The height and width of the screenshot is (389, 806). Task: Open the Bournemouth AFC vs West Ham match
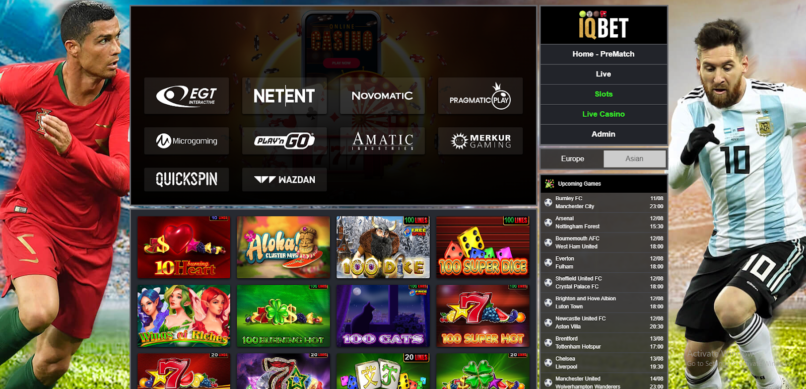point(603,243)
